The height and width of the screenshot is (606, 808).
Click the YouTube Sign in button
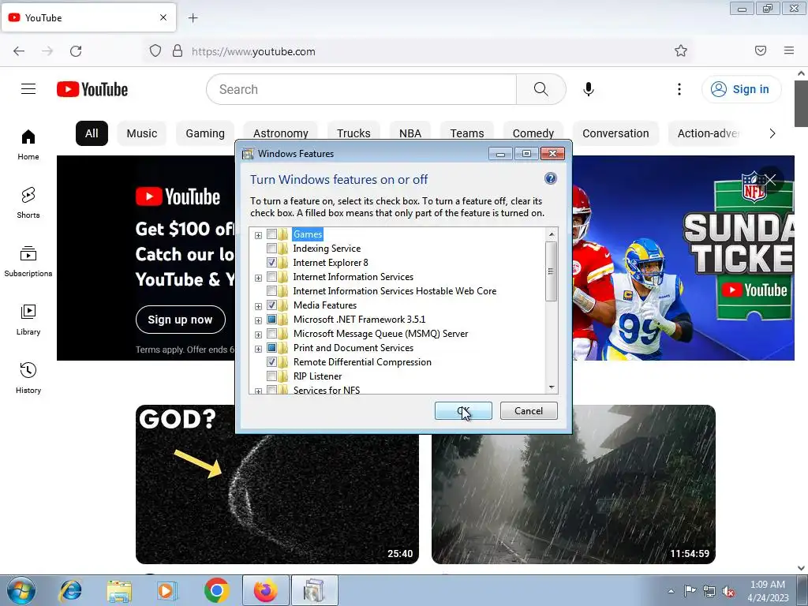tap(741, 89)
